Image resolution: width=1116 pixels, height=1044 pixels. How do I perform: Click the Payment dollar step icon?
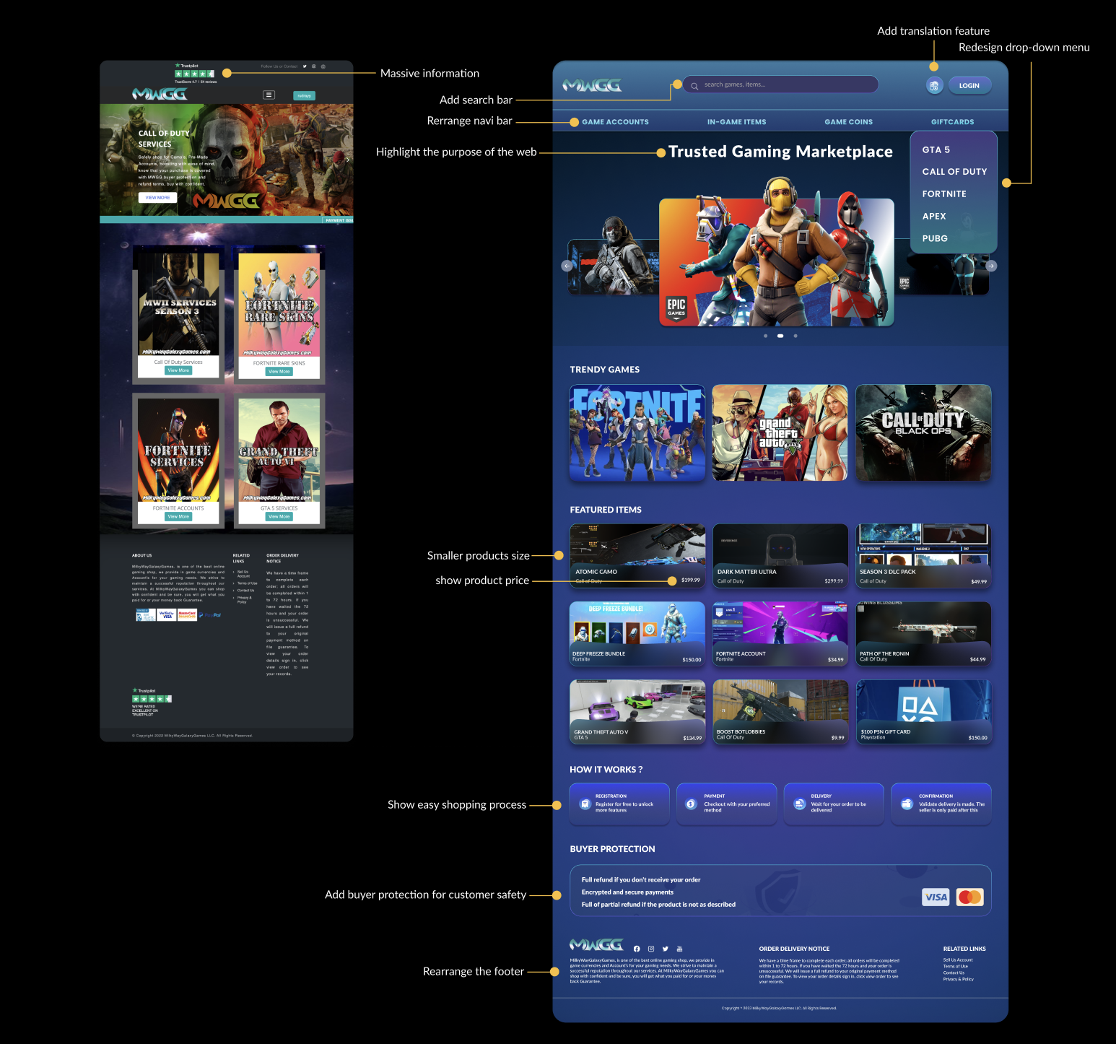point(691,804)
